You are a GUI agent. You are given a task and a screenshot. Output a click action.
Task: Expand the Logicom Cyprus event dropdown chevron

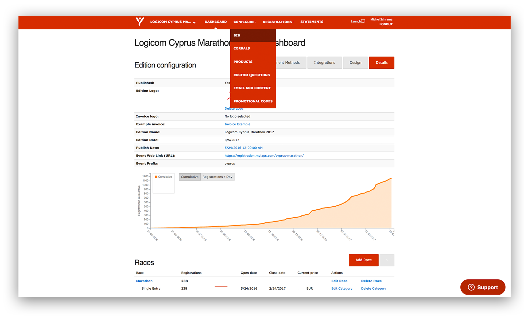point(194,22)
